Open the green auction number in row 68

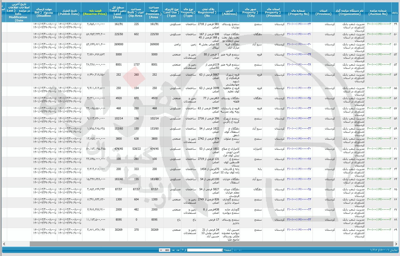click(x=379, y=219)
